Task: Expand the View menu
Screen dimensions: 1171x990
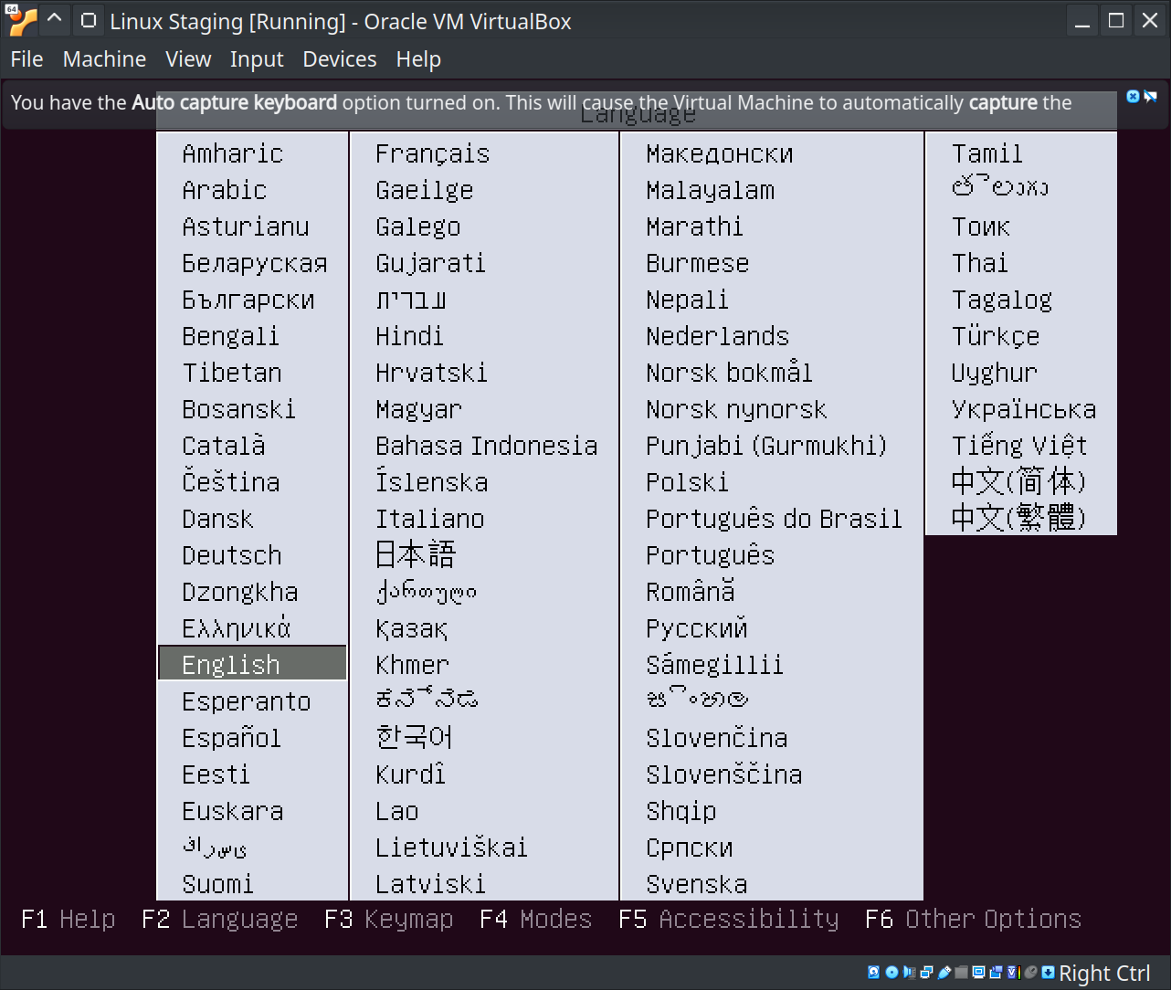Action: [x=188, y=59]
